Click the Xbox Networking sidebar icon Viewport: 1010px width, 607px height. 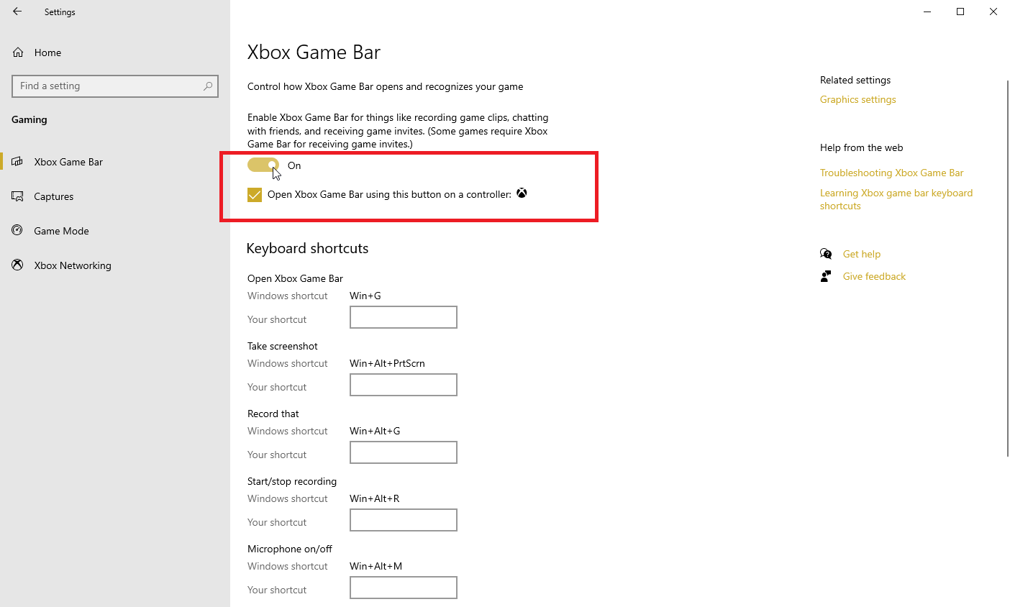[x=17, y=265]
